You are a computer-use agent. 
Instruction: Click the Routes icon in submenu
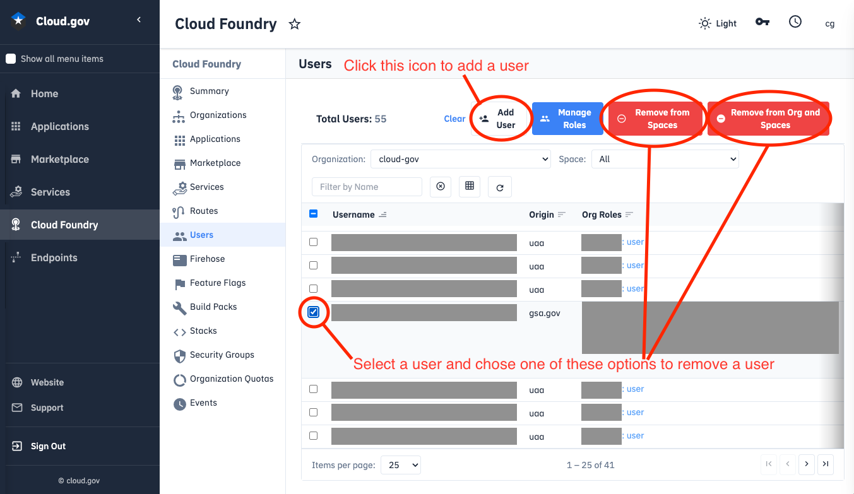[179, 212]
